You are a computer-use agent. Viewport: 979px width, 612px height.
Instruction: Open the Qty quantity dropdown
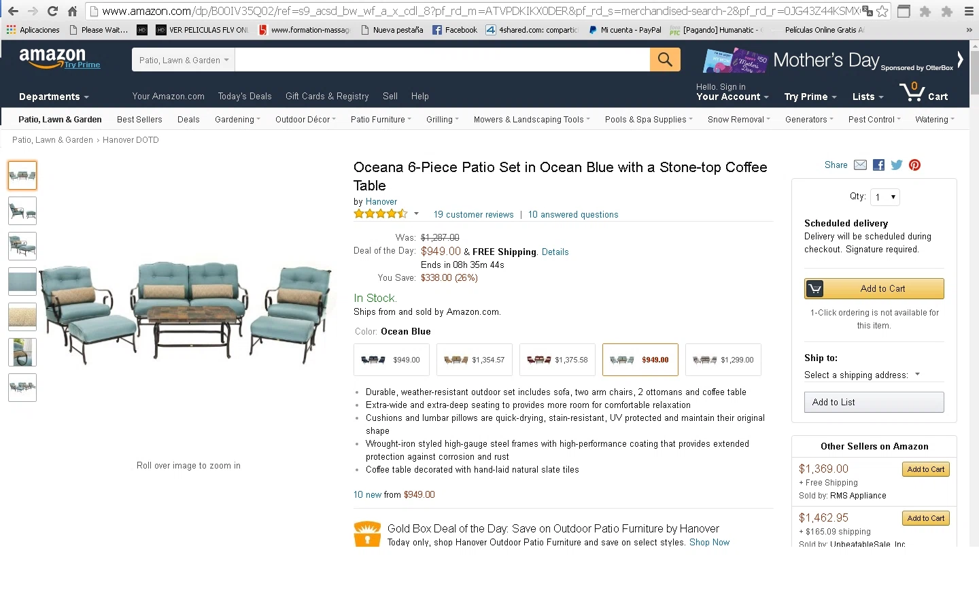pyautogui.click(x=885, y=197)
